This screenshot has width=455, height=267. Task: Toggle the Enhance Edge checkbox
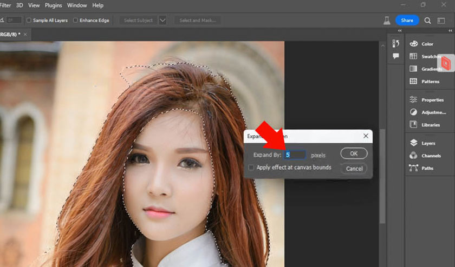click(75, 21)
